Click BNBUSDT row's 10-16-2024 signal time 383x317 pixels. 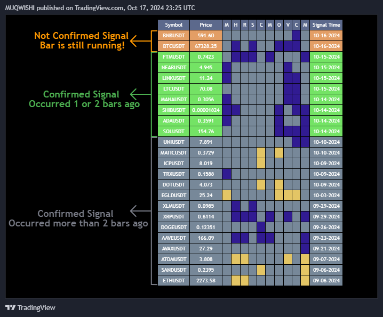point(326,35)
